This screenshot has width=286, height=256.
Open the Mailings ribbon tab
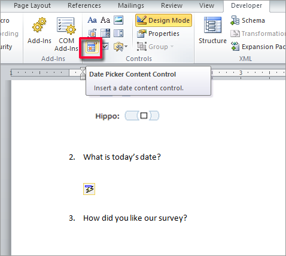[131, 5]
